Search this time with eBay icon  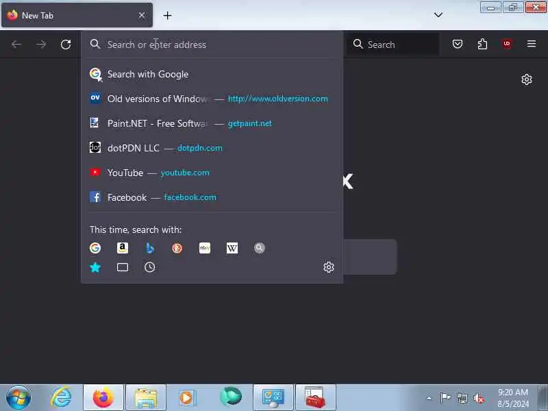pyautogui.click(x=204, y=248)
